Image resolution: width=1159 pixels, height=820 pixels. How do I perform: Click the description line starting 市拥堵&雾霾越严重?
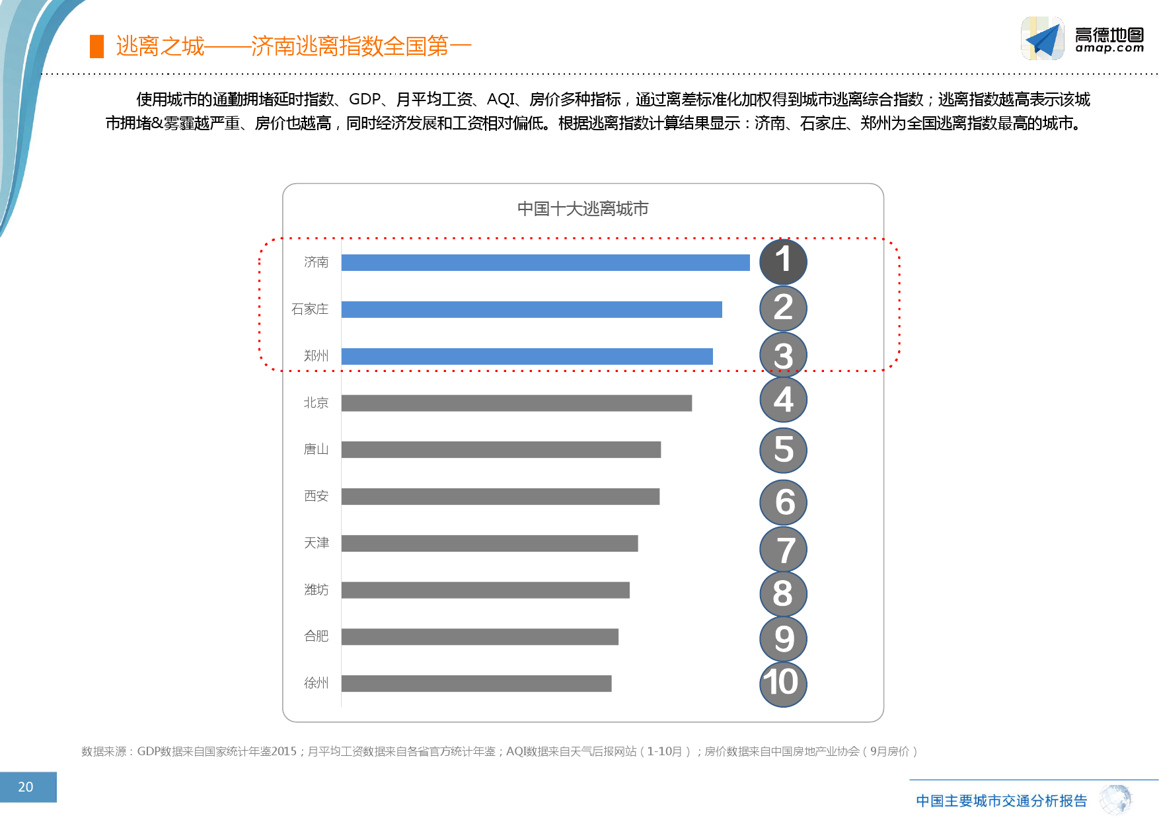(595, 124)
